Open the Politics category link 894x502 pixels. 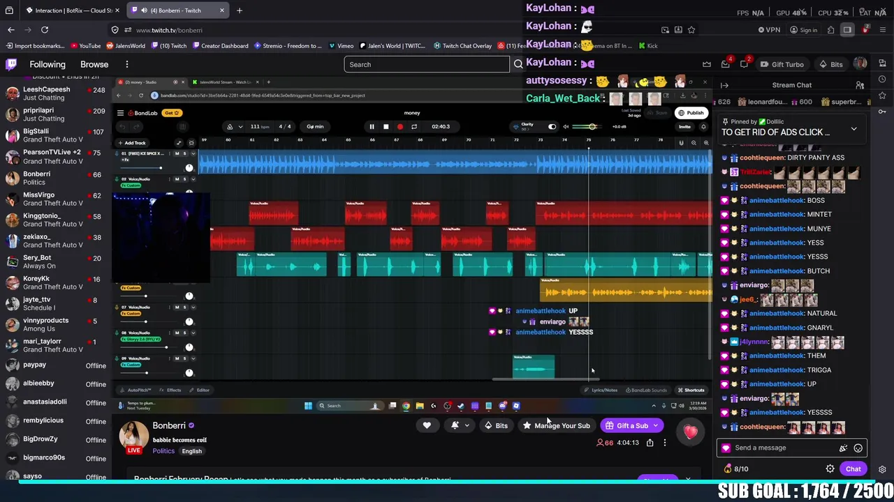163,451
